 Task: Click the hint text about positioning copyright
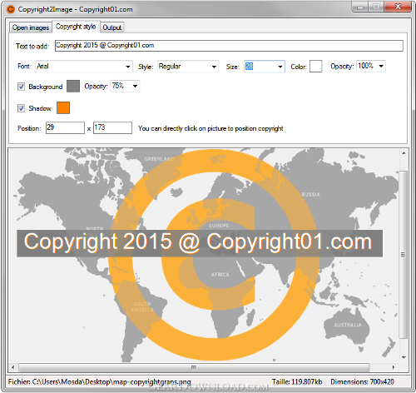pos(210,128)
